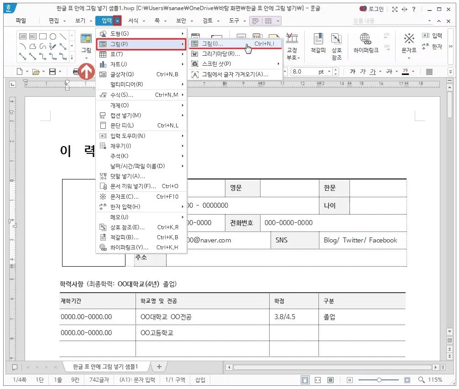
Task: Toggle italic 가 formatting
Action: pos(363,72)
